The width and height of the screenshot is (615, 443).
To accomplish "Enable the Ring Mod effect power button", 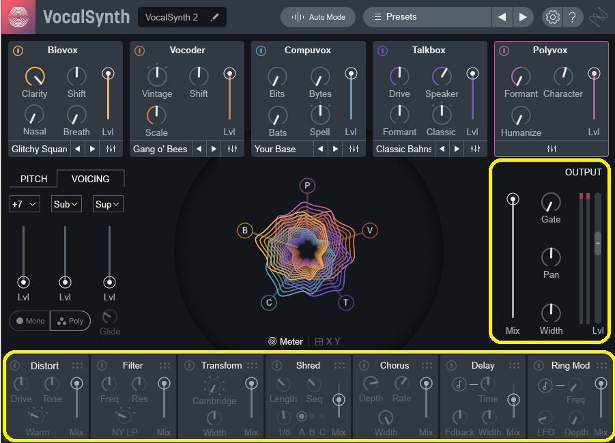I will [x=539, y=366].
